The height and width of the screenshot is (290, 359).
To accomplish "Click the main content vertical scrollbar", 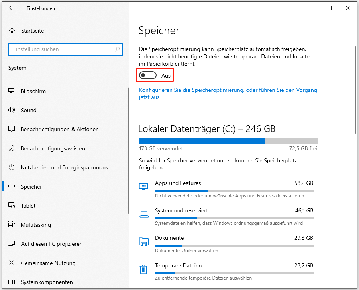I will (x=355, y=90).
